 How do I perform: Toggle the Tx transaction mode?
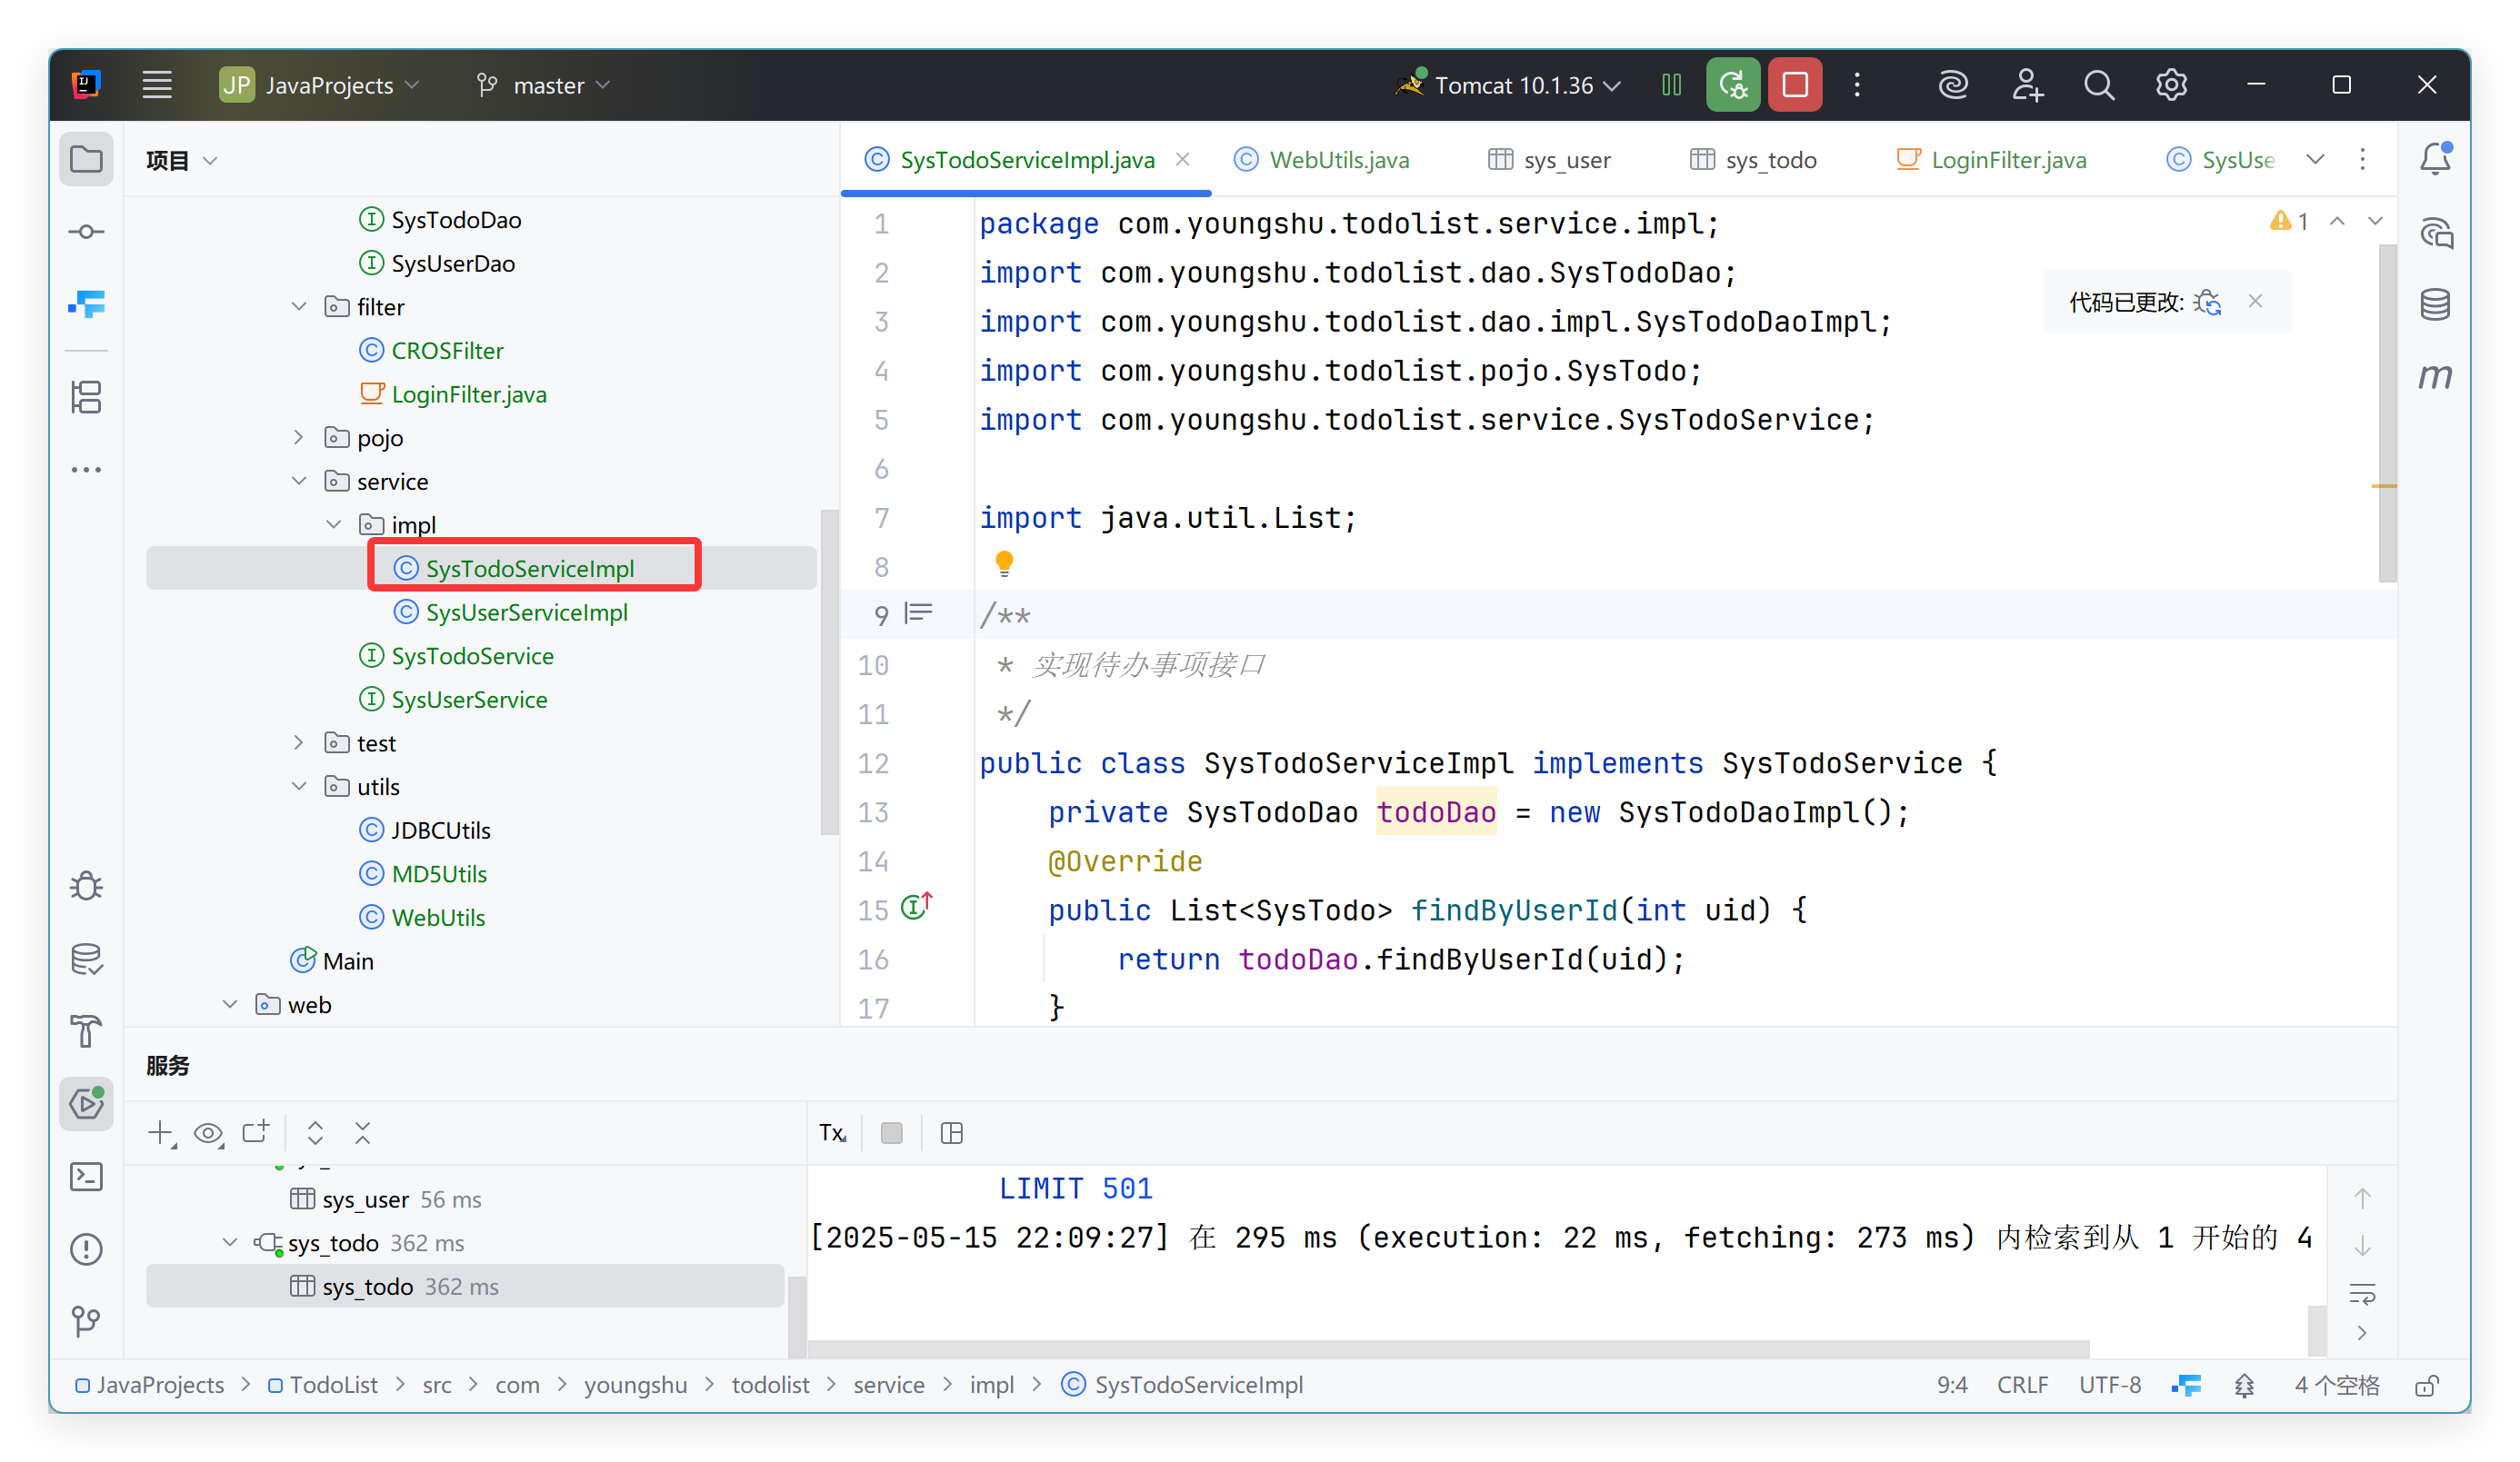click(x=832, y=1132)
